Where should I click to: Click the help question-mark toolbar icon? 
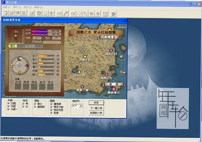[x=113, y=14]
